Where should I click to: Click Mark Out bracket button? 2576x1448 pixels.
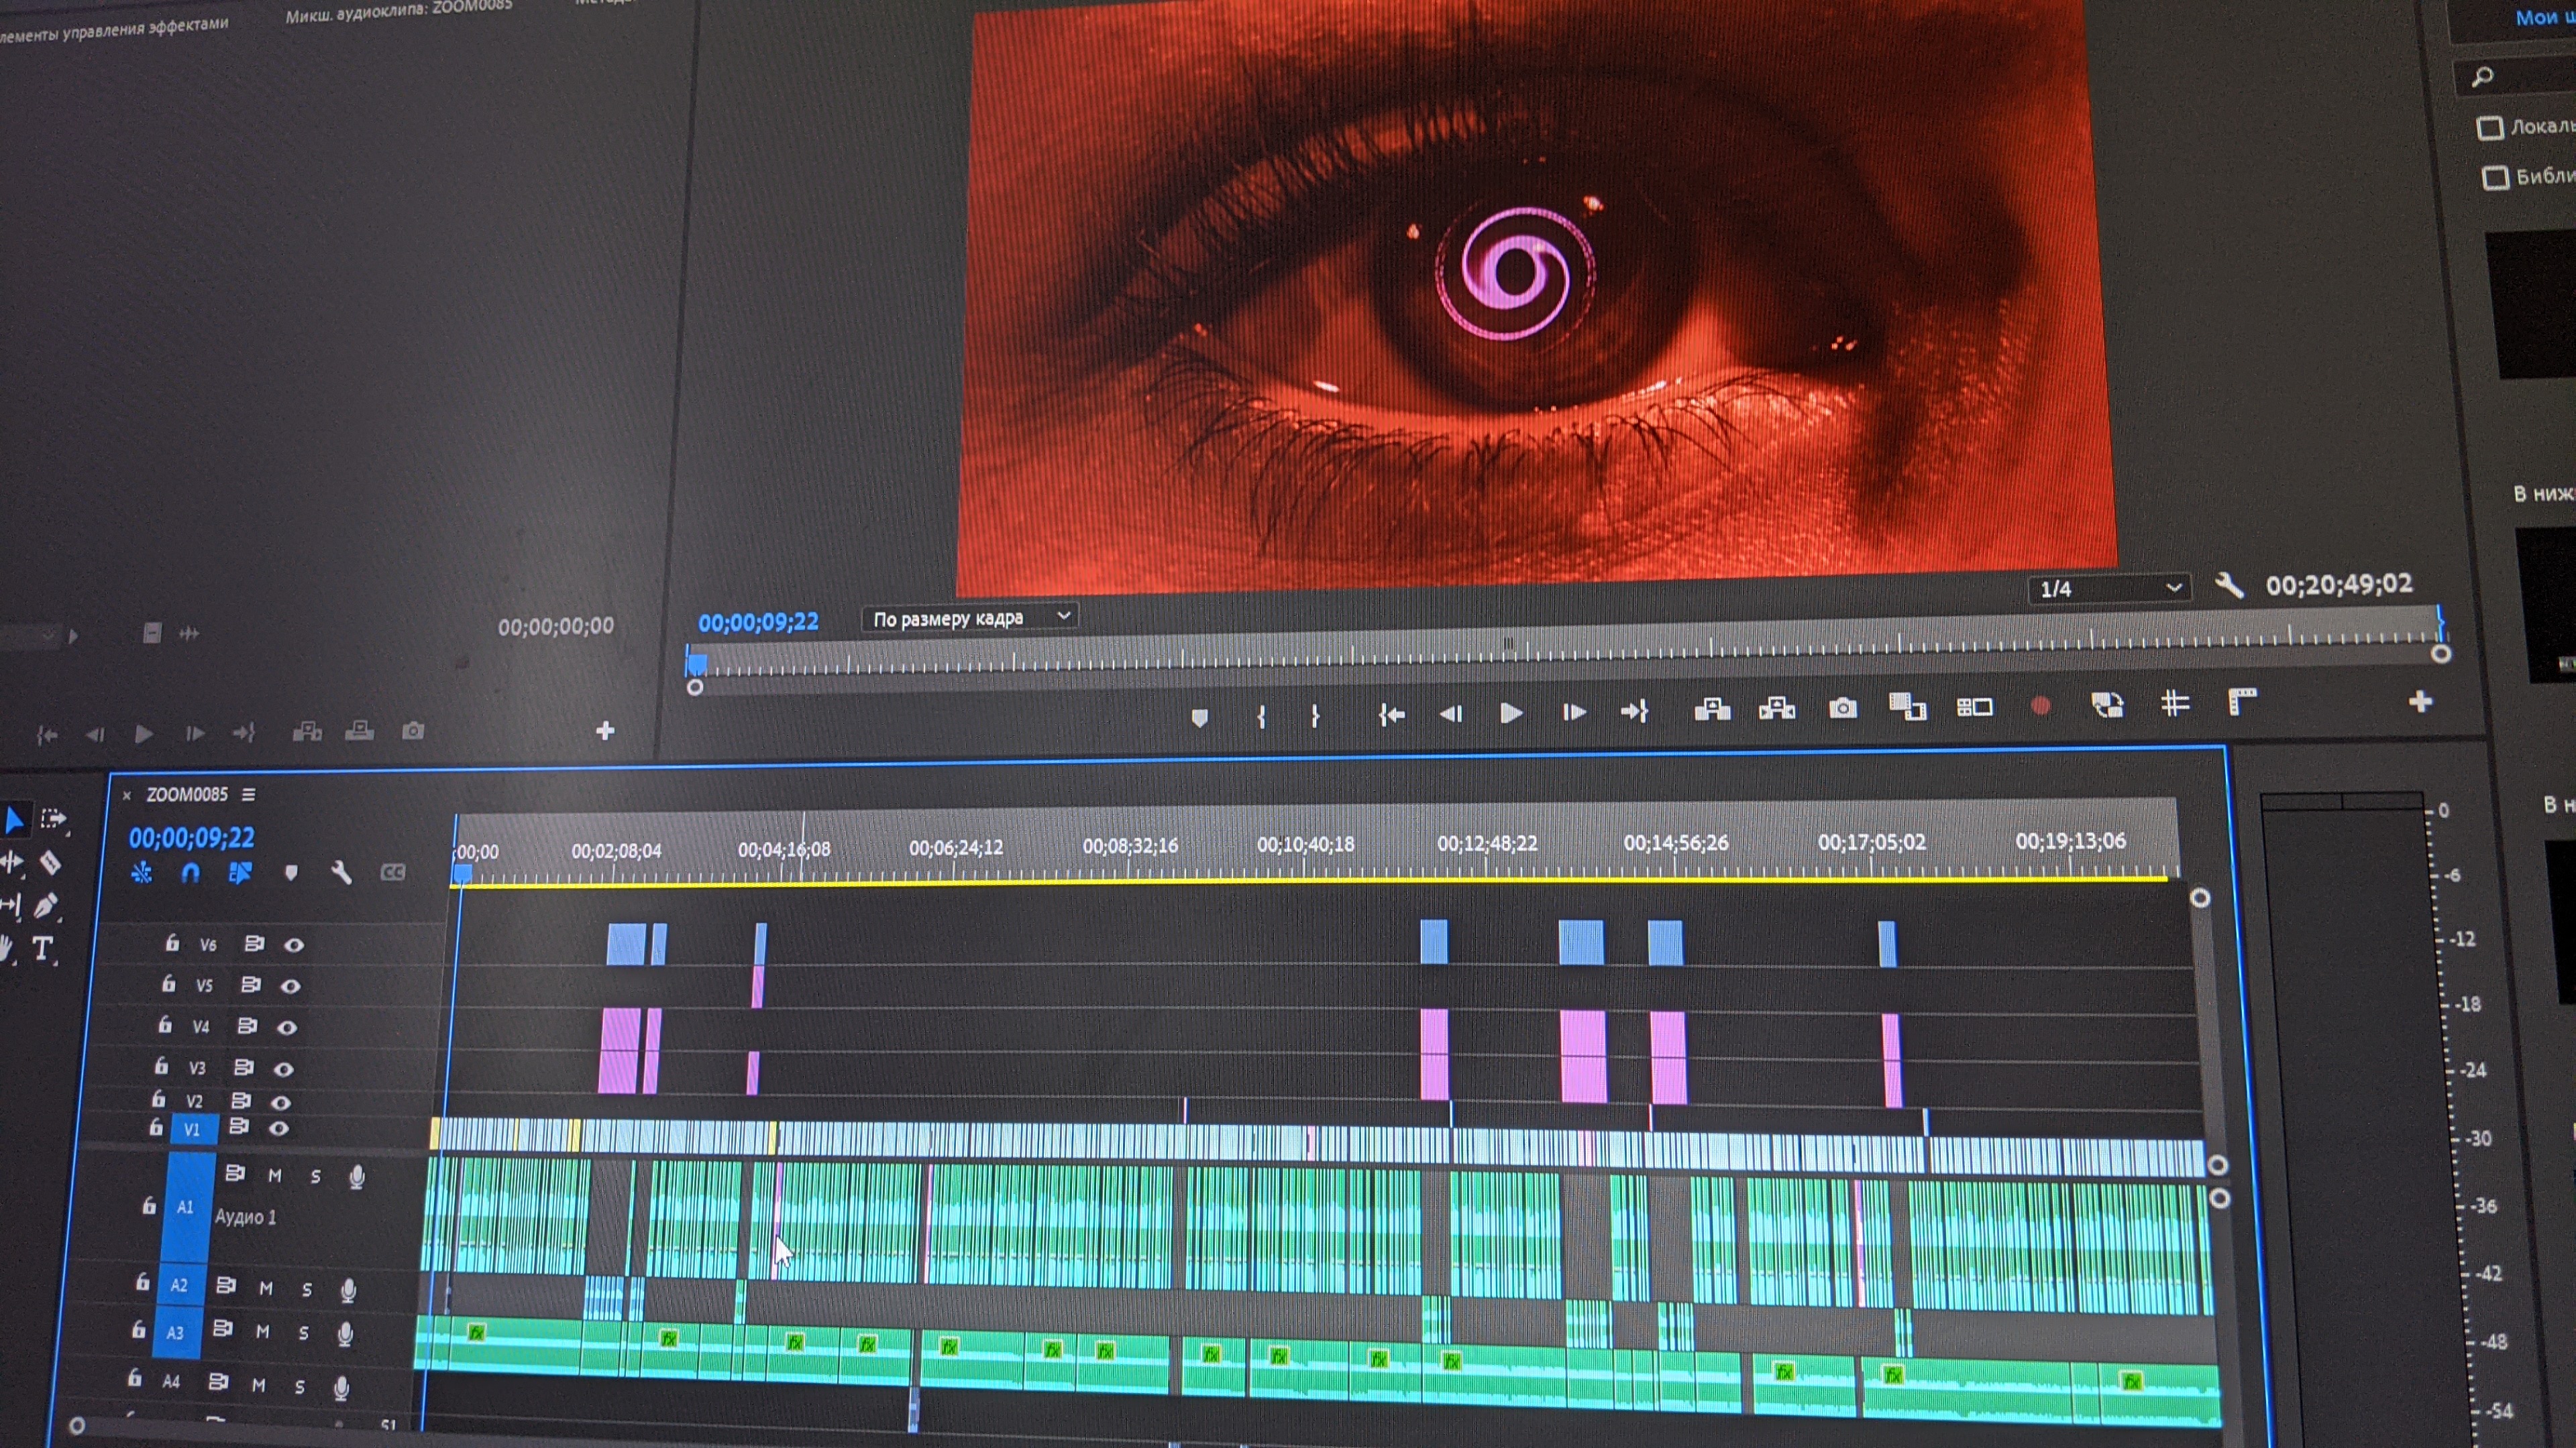[x=1315, y=715]
